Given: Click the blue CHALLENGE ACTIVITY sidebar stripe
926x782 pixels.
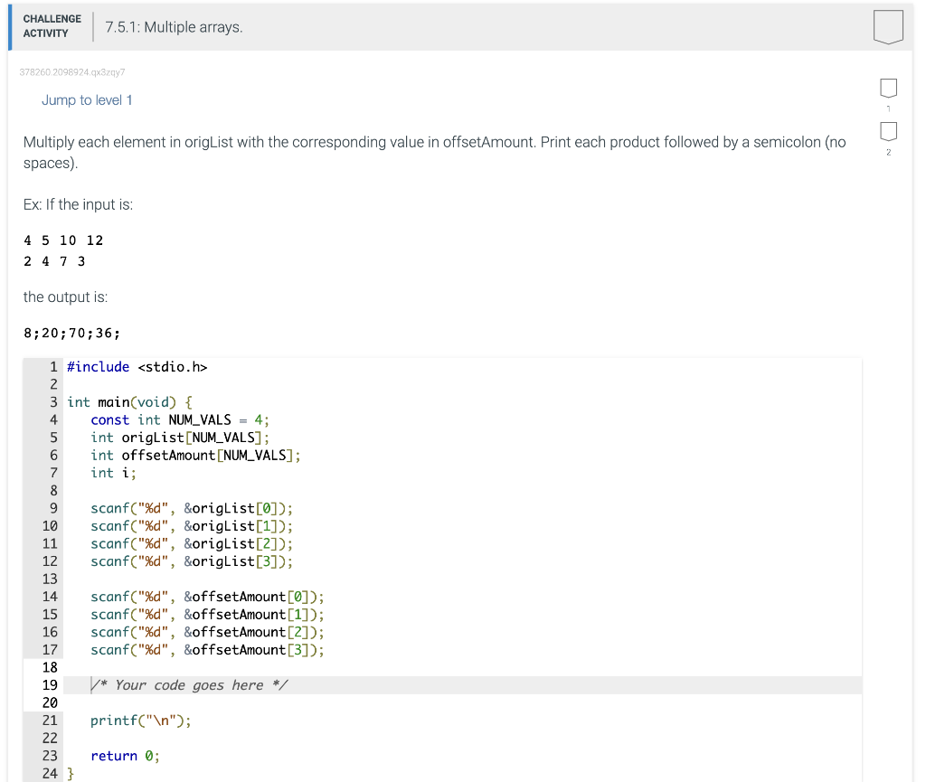Looking at the screenshot, I should tap(9, 26).
